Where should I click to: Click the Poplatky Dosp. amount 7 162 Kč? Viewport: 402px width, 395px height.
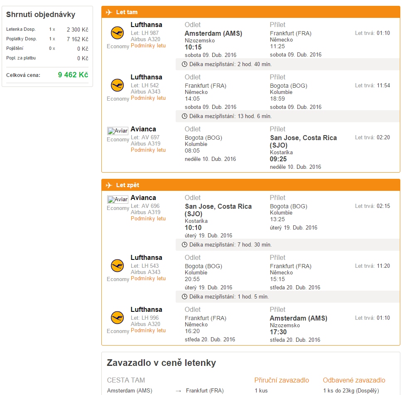pos(77,39)
